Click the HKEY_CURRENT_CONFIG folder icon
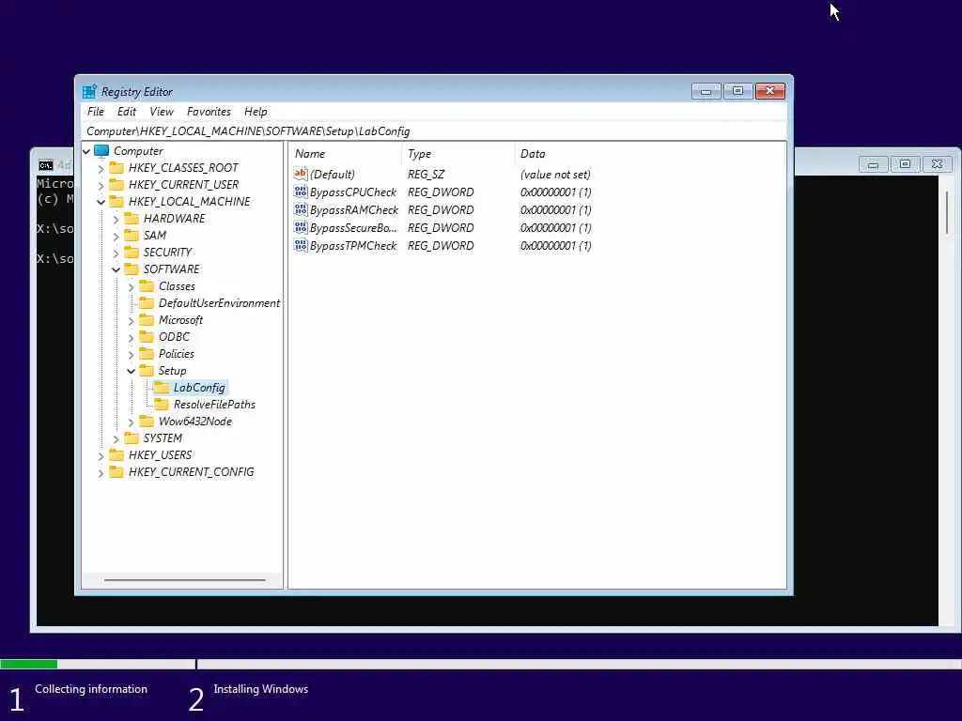962x721 pixels. 116,471
